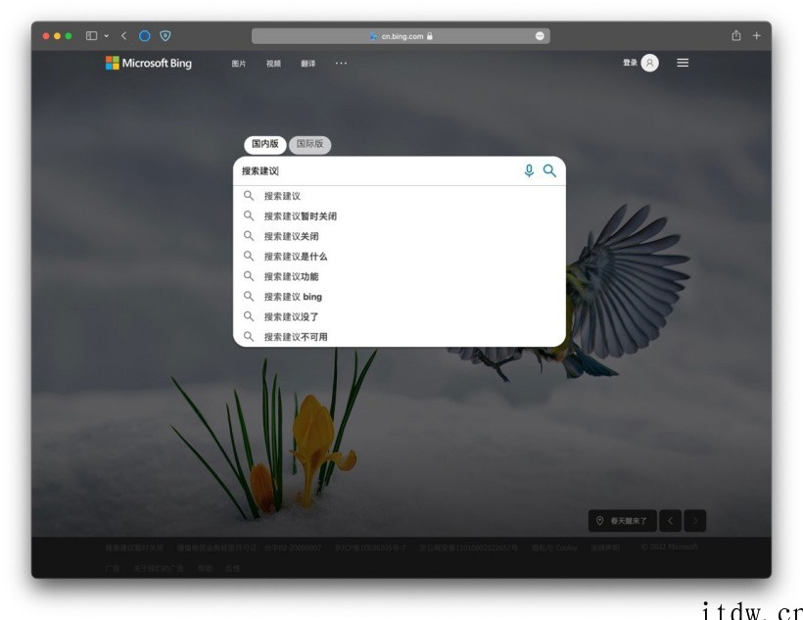803x620 pixels.
Task: Select suggestion 搜索建议关闭
Action: pos(400,236)
